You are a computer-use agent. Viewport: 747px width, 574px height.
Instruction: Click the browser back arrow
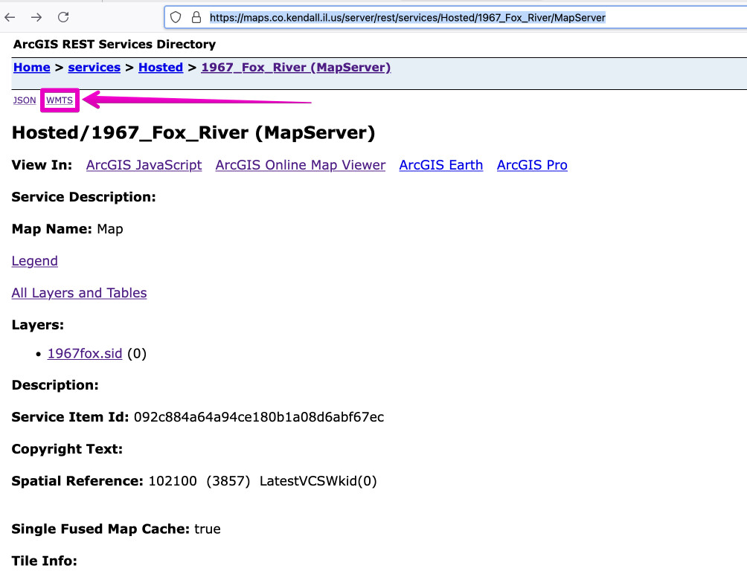pos(10,17)
